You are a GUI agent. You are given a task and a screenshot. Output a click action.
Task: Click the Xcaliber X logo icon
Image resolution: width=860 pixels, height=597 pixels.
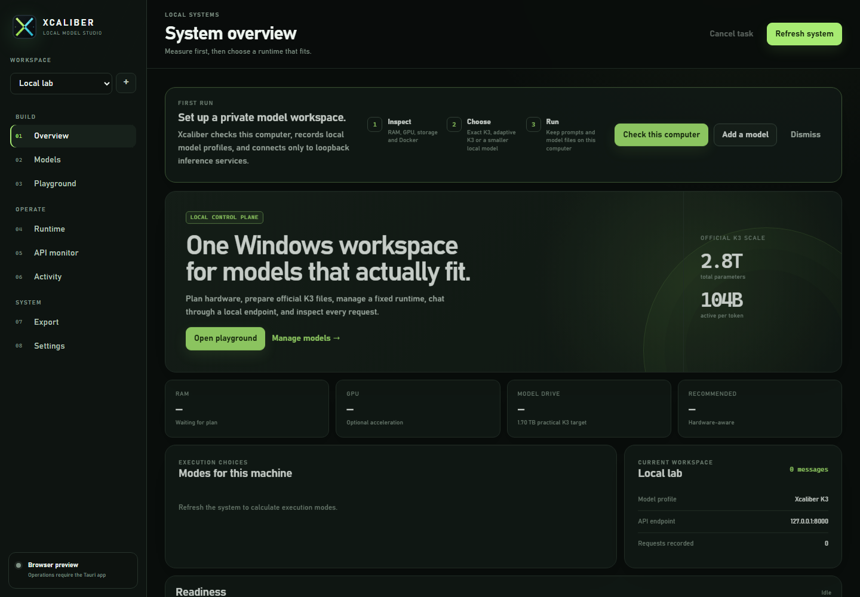24,27
